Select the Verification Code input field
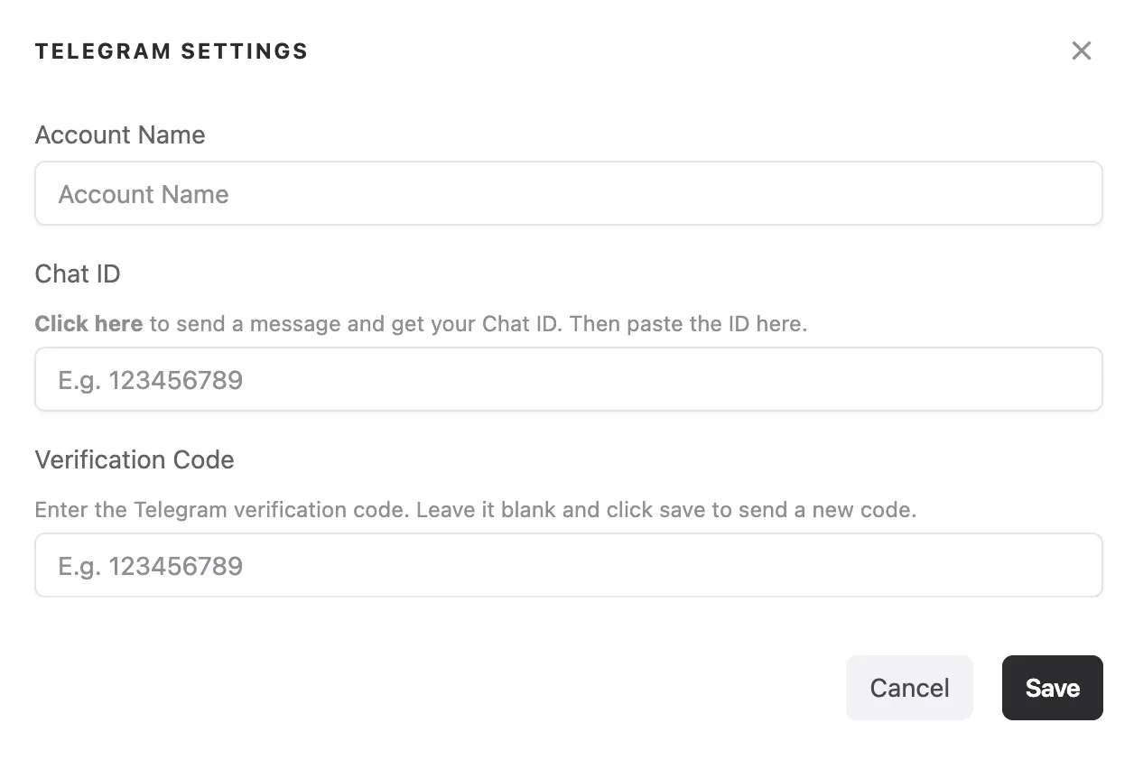The height and width of the screenshot is (760, 1134). (569, 565)
